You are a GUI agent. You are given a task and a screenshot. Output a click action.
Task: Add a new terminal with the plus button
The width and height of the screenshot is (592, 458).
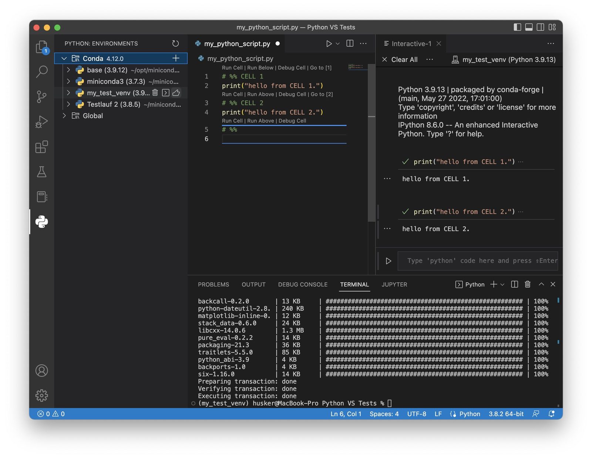point(494,284)
